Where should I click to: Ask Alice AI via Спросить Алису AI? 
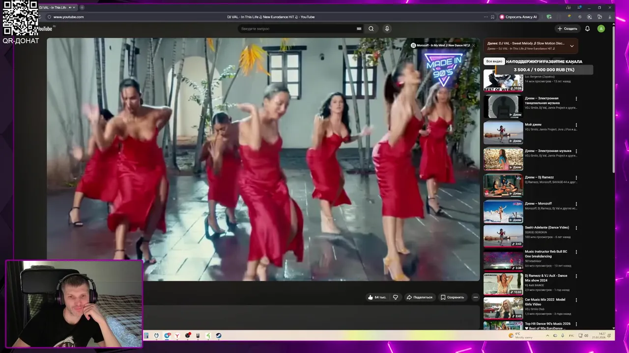[518, 17]
